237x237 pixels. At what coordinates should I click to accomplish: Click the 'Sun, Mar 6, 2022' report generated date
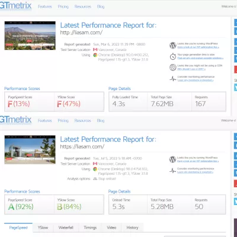tap(119, 44)
